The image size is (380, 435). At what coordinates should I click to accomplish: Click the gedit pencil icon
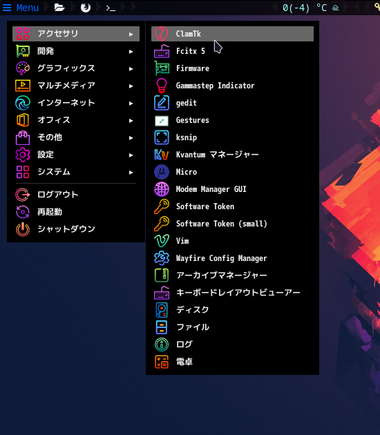coord(162,103)
